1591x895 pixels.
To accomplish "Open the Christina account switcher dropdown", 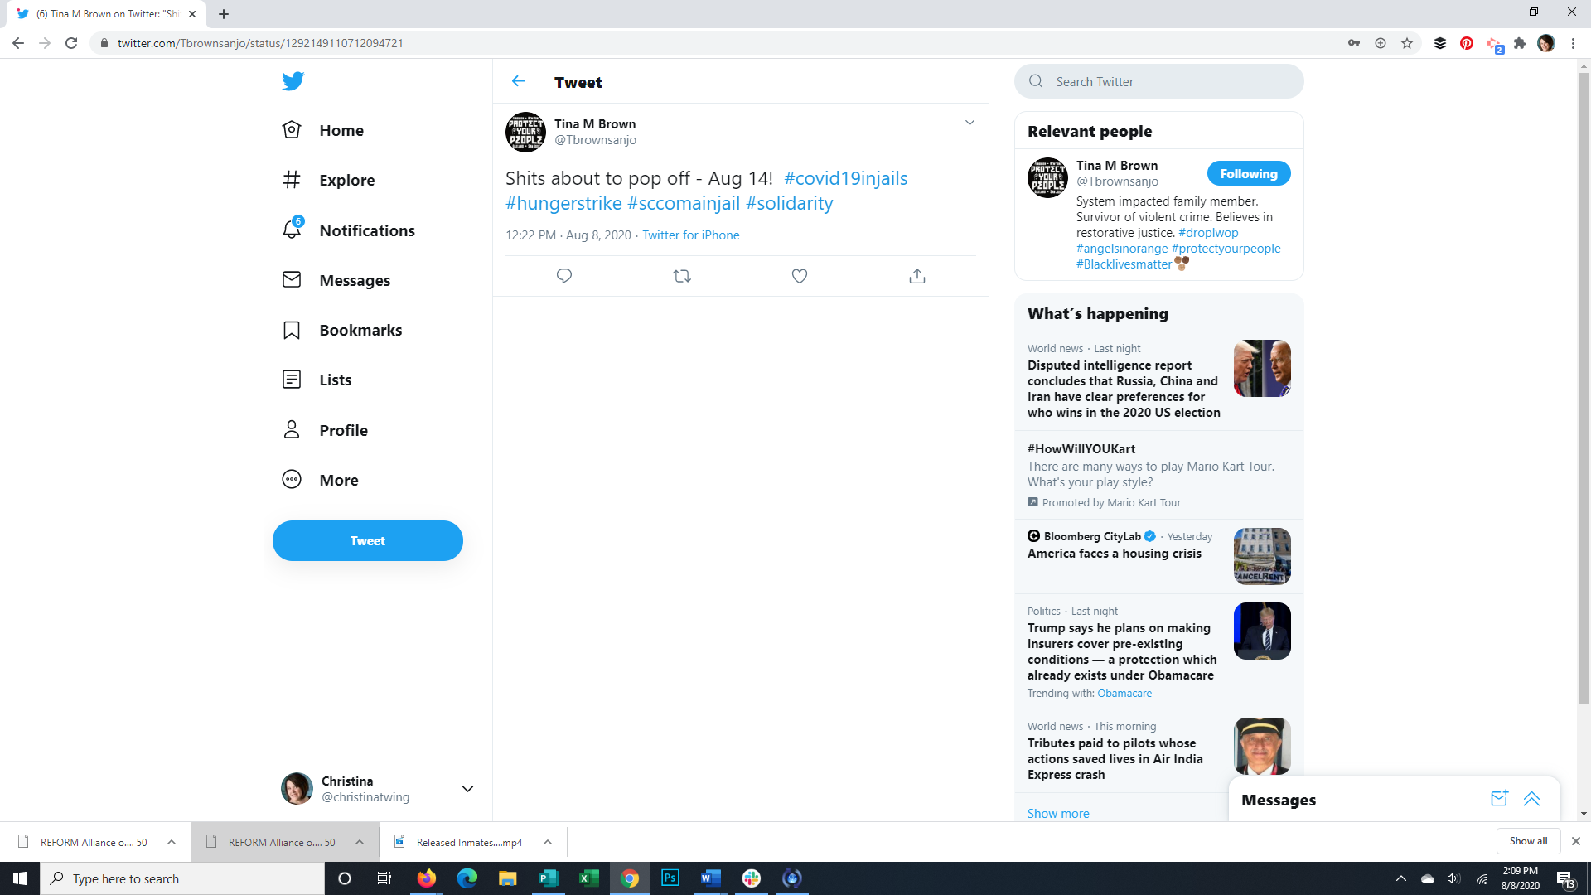I will coord(467,789).
